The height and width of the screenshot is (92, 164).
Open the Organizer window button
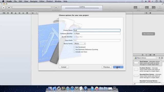tap(160, 7)
